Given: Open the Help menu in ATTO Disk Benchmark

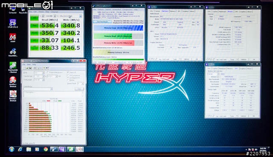Looking at the screenshot, I should (x=34, y=64).
